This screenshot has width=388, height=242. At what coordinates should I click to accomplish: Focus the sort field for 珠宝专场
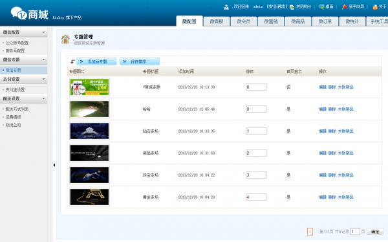[x=256, y=175]
